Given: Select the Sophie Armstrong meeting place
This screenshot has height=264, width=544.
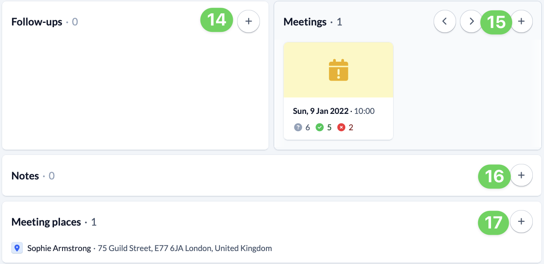Looking at the screenshot, I should [59, 248].
